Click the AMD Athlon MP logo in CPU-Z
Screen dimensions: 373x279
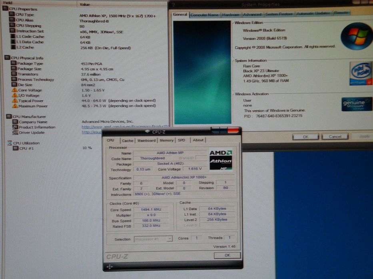tap(221, 160)
